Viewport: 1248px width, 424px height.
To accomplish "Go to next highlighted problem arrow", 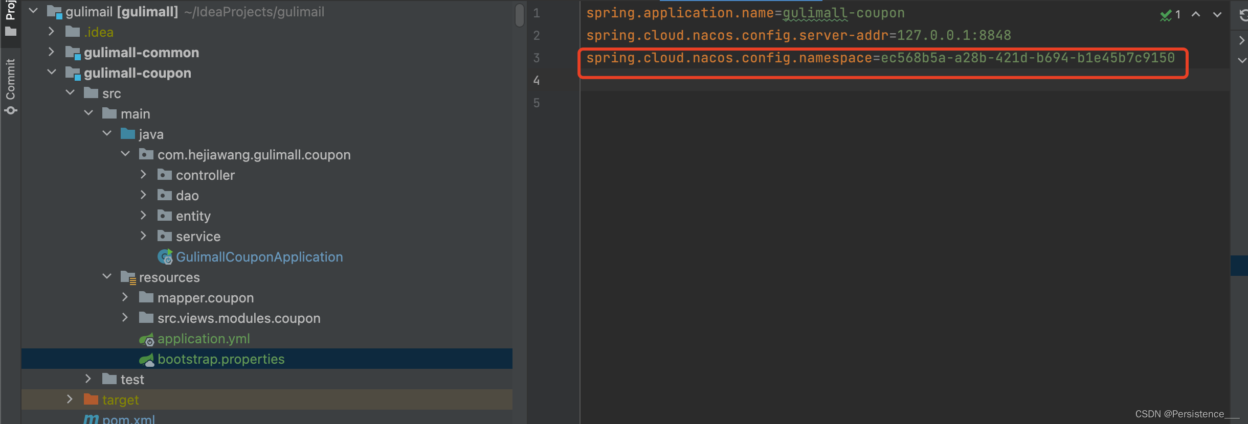I will point(1217,14).
